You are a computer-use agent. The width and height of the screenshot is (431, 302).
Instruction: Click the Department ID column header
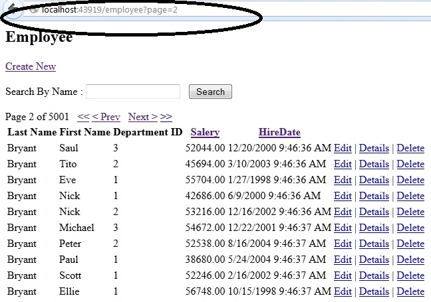click(x=148, y=132)
